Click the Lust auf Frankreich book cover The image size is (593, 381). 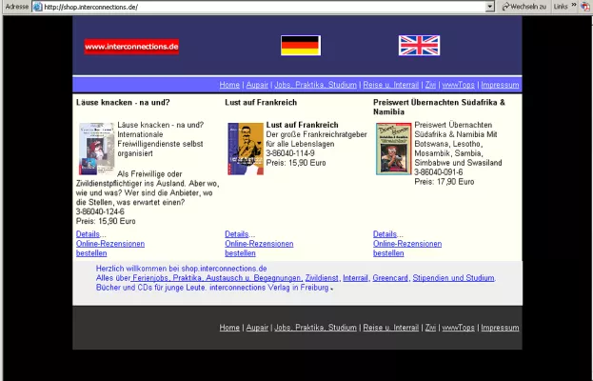245,148
